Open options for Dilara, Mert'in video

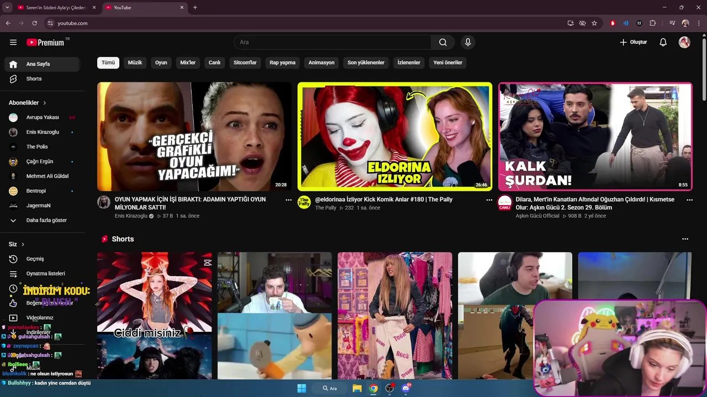(689, 200)
